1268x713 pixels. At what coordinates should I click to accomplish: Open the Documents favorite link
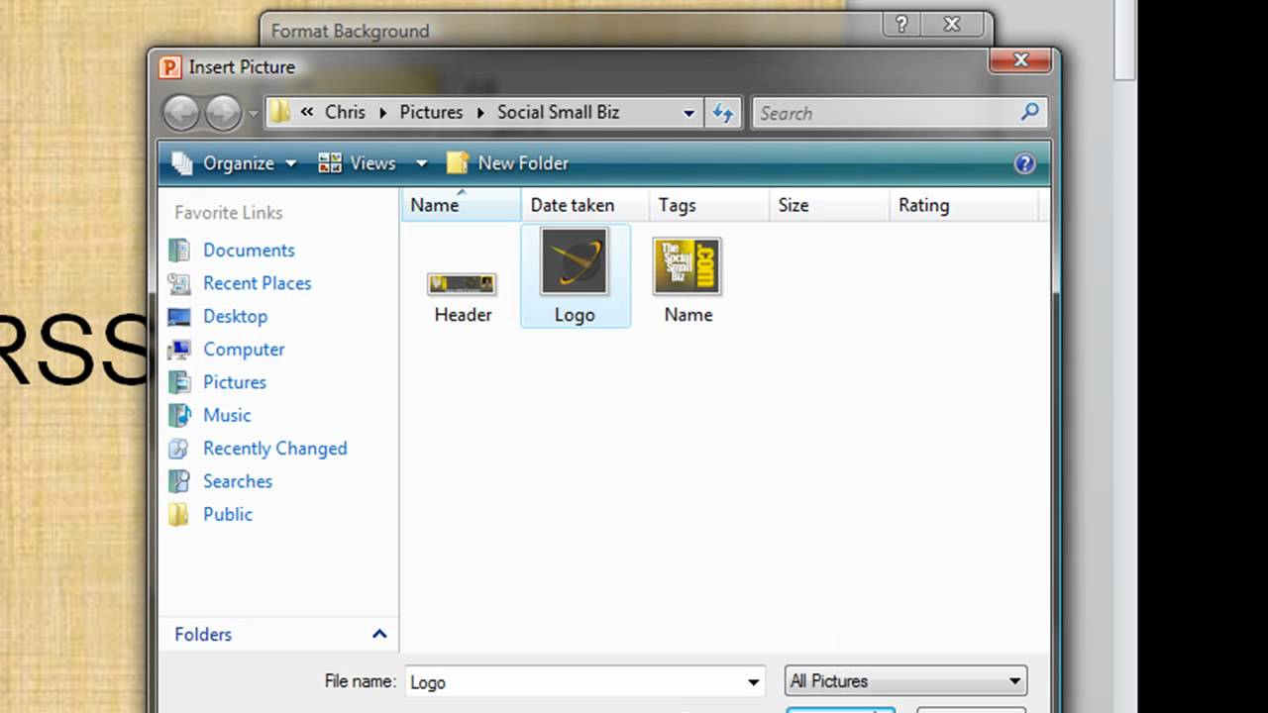[249, 251]
